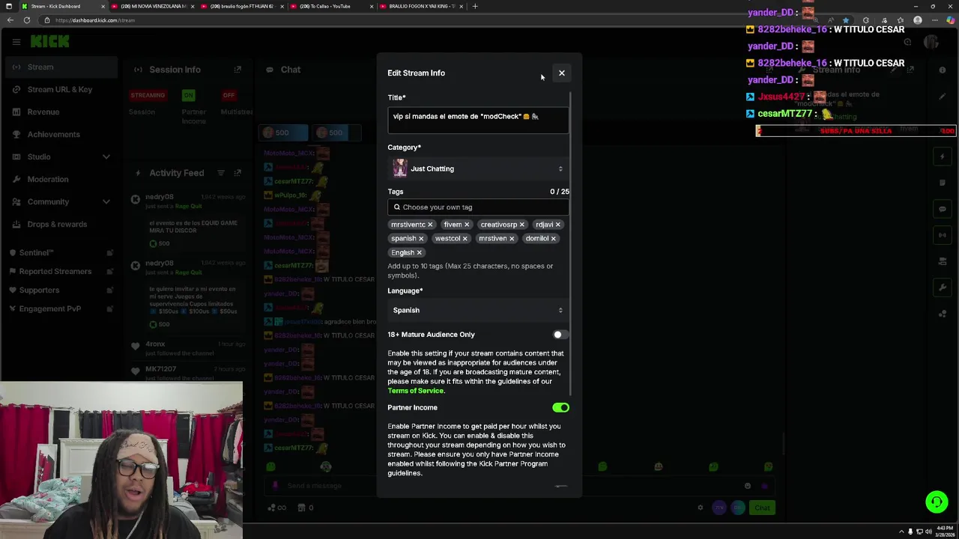Image resolution: width=959 pixels, height=539 pixels.
Task: Favorite this page with star icon
Action: (846, 20)
